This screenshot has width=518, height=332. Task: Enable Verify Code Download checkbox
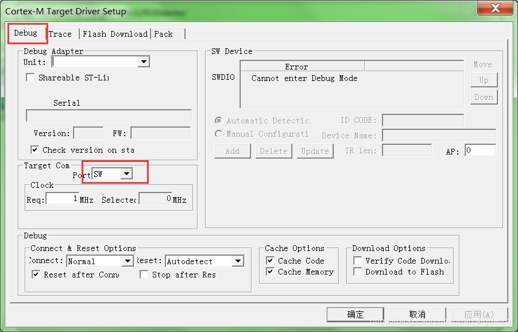[x=357, y=261]
